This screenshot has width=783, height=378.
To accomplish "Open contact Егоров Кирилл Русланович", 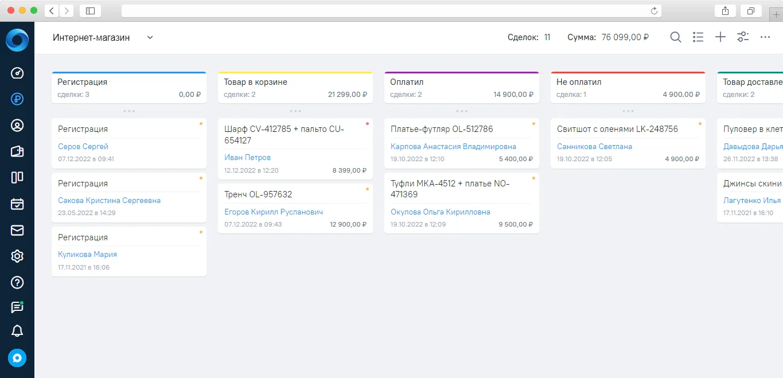I will (274, 212).
